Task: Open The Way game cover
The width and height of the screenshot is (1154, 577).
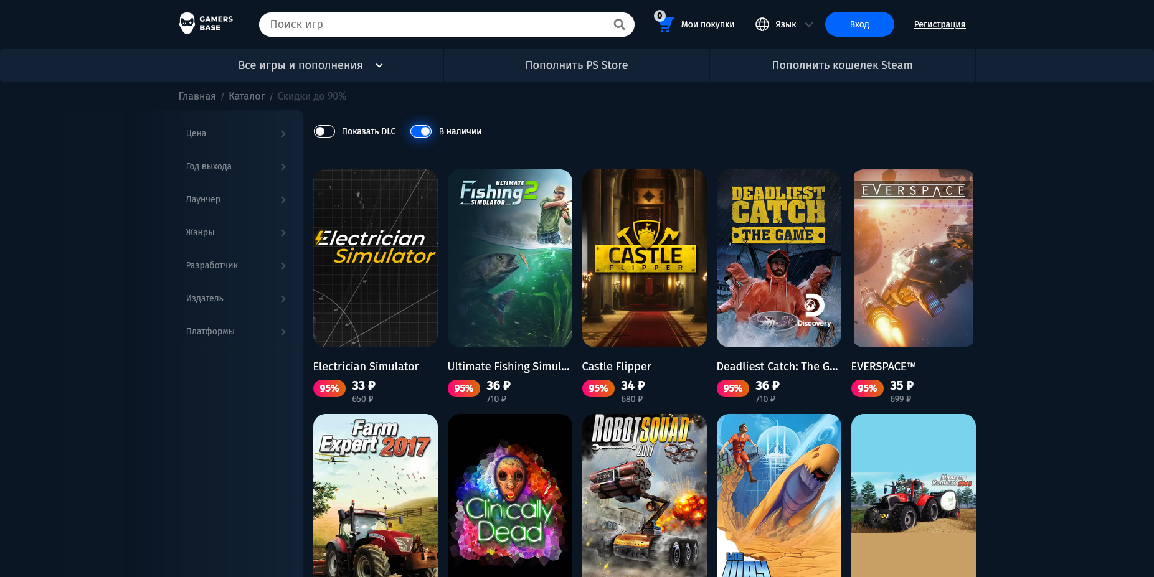Action: coord(779,495)
